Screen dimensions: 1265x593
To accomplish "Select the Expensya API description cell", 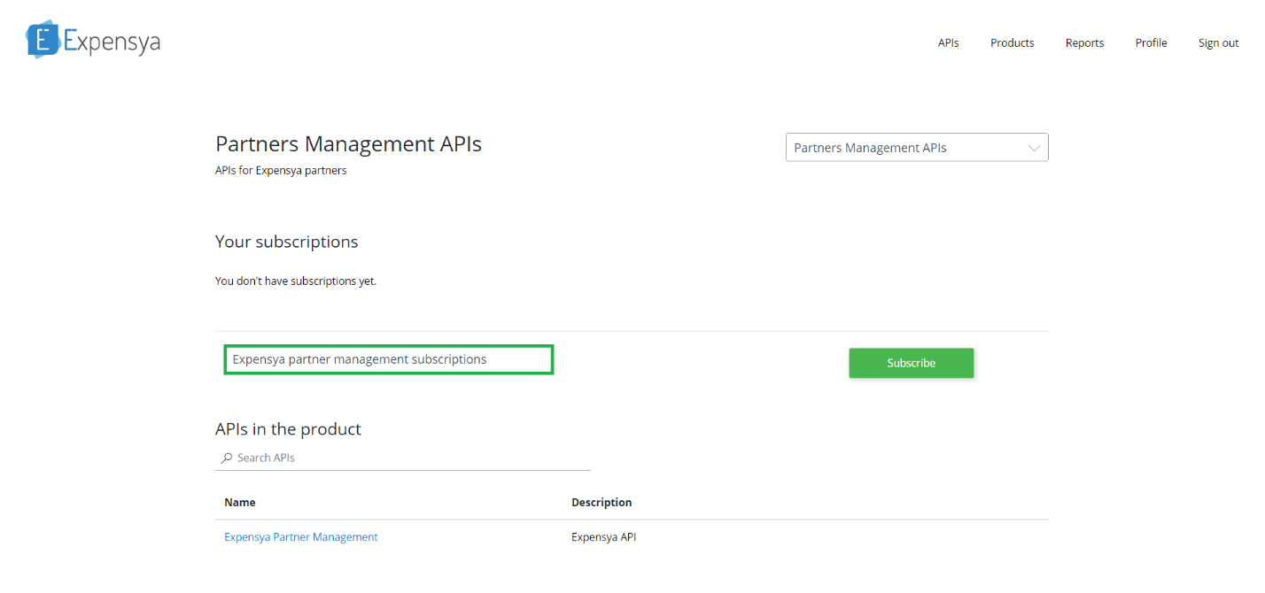I will pyautogui.click(x=603, y=537).
